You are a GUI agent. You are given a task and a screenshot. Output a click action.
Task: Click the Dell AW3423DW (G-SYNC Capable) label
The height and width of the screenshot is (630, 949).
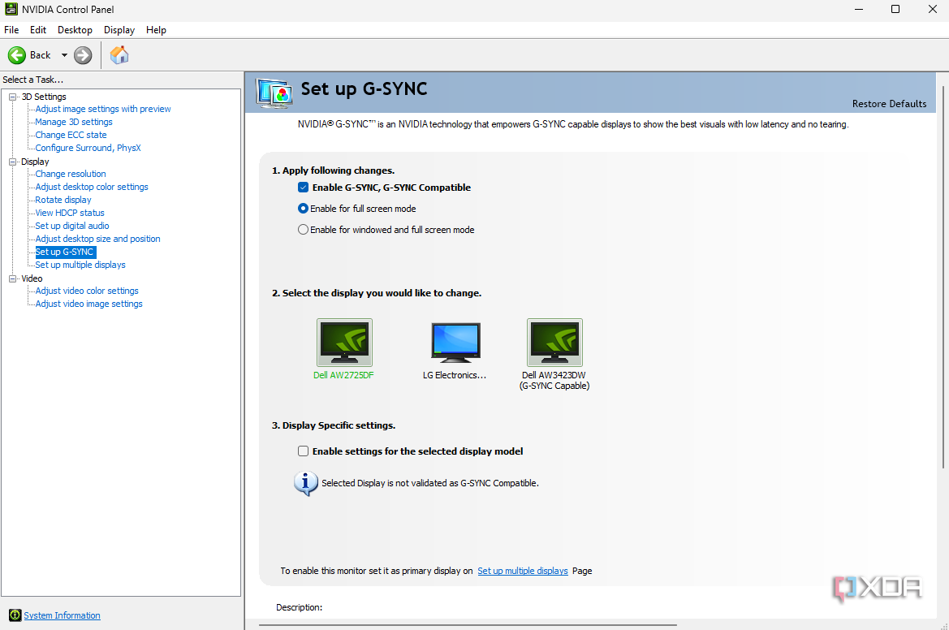tap(554, 381)
